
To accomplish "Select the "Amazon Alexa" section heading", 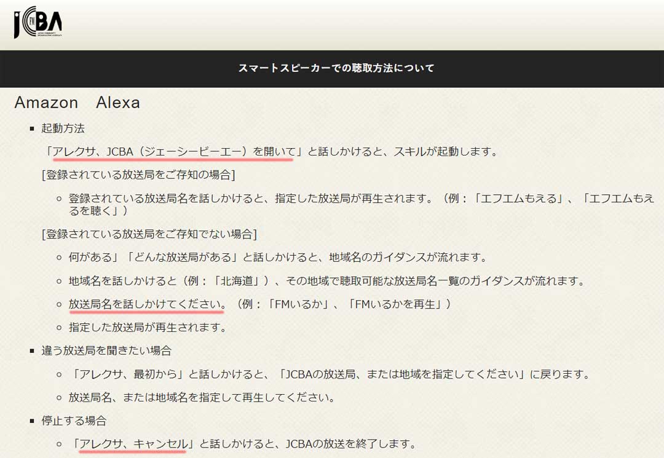I will (77, 103).
